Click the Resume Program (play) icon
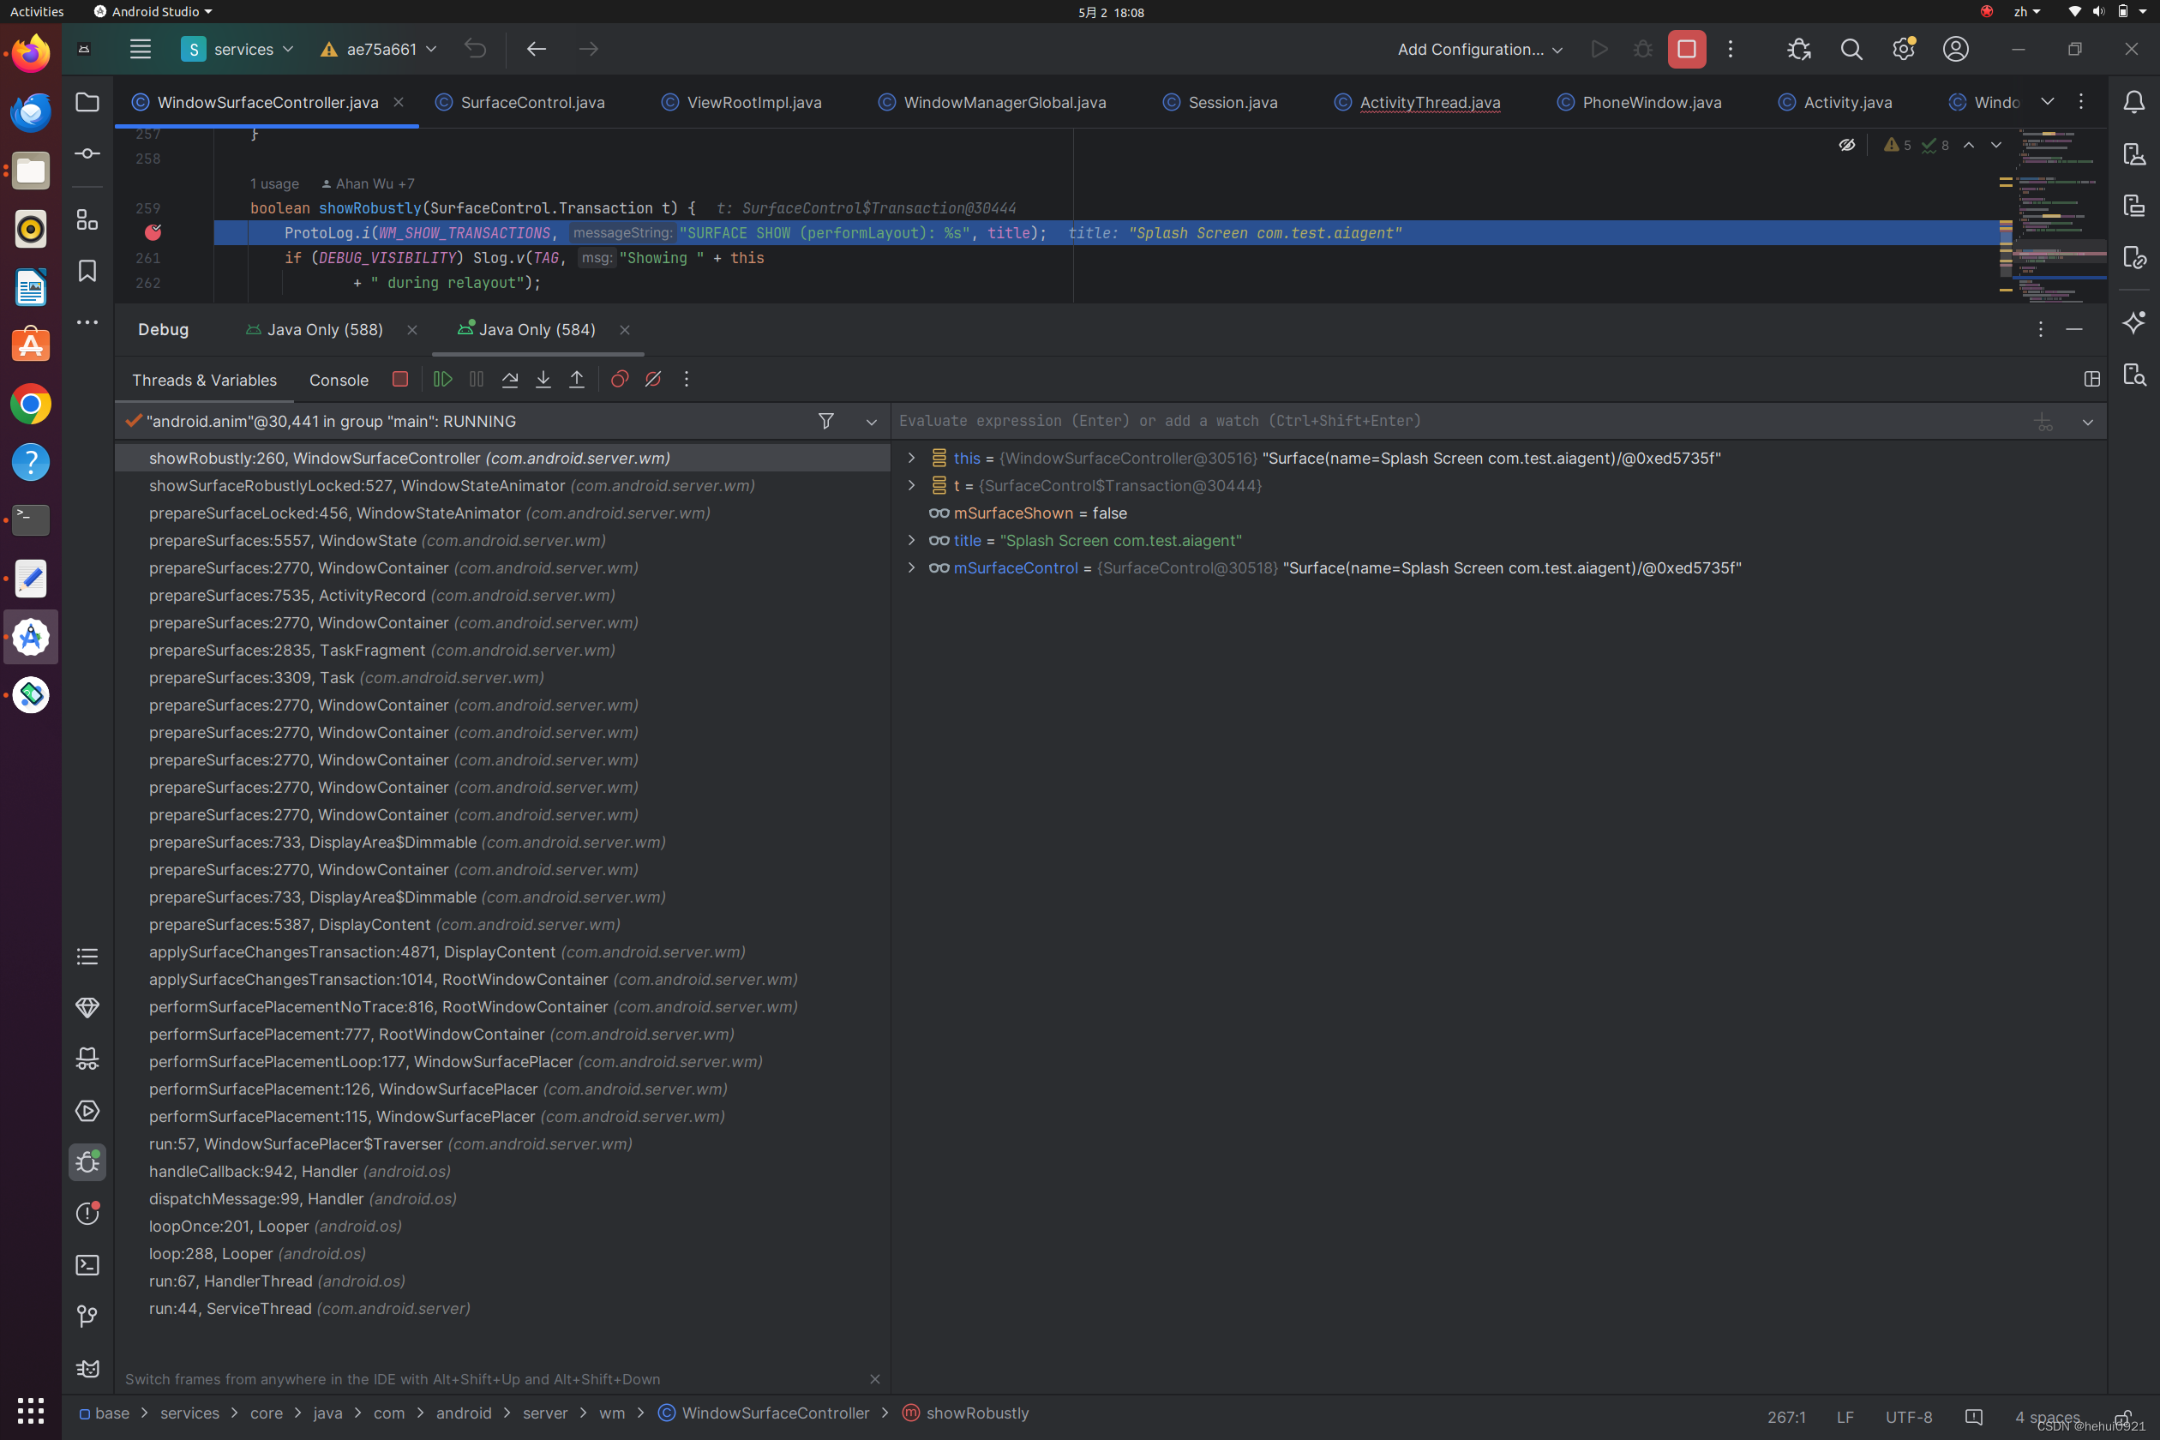2160x1440 pixels. pos(442,378)
